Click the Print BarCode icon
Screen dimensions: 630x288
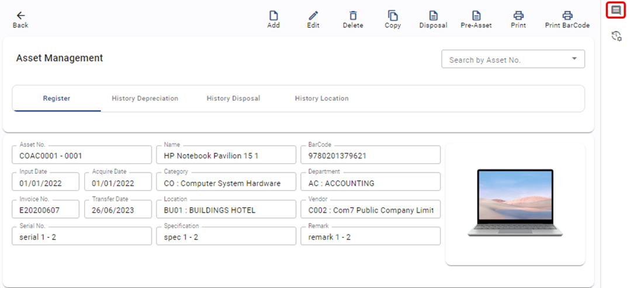[567, 16]
